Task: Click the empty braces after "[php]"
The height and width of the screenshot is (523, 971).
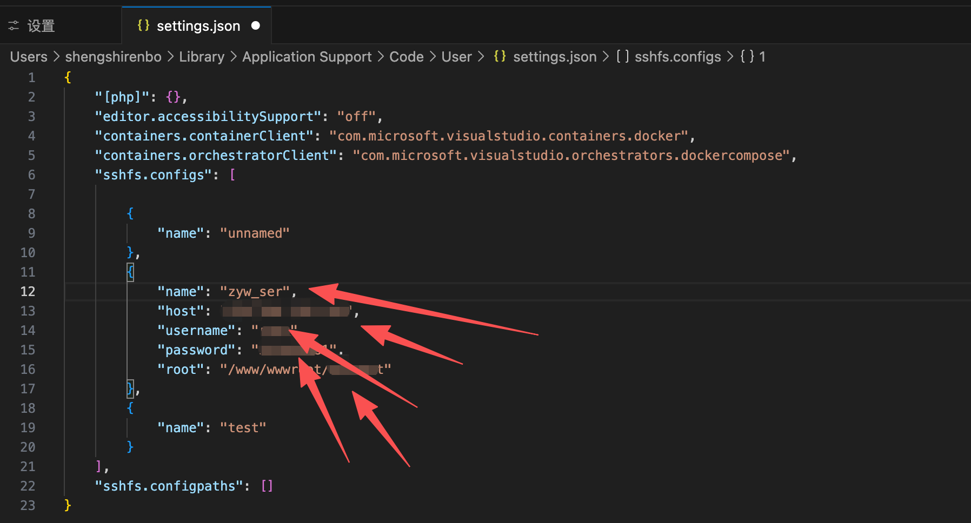Action: pyautogui.click(x=173, y=97)
